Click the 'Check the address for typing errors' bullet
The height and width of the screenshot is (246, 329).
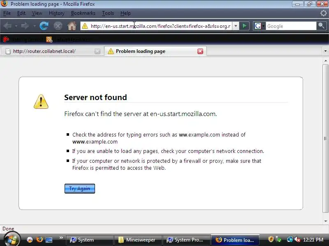coord(159,138)
